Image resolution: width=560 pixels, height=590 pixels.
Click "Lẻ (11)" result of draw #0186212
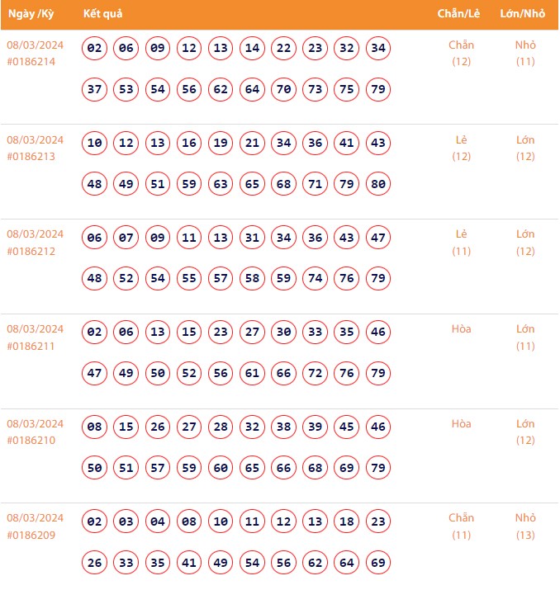click(x=461, y=242)
